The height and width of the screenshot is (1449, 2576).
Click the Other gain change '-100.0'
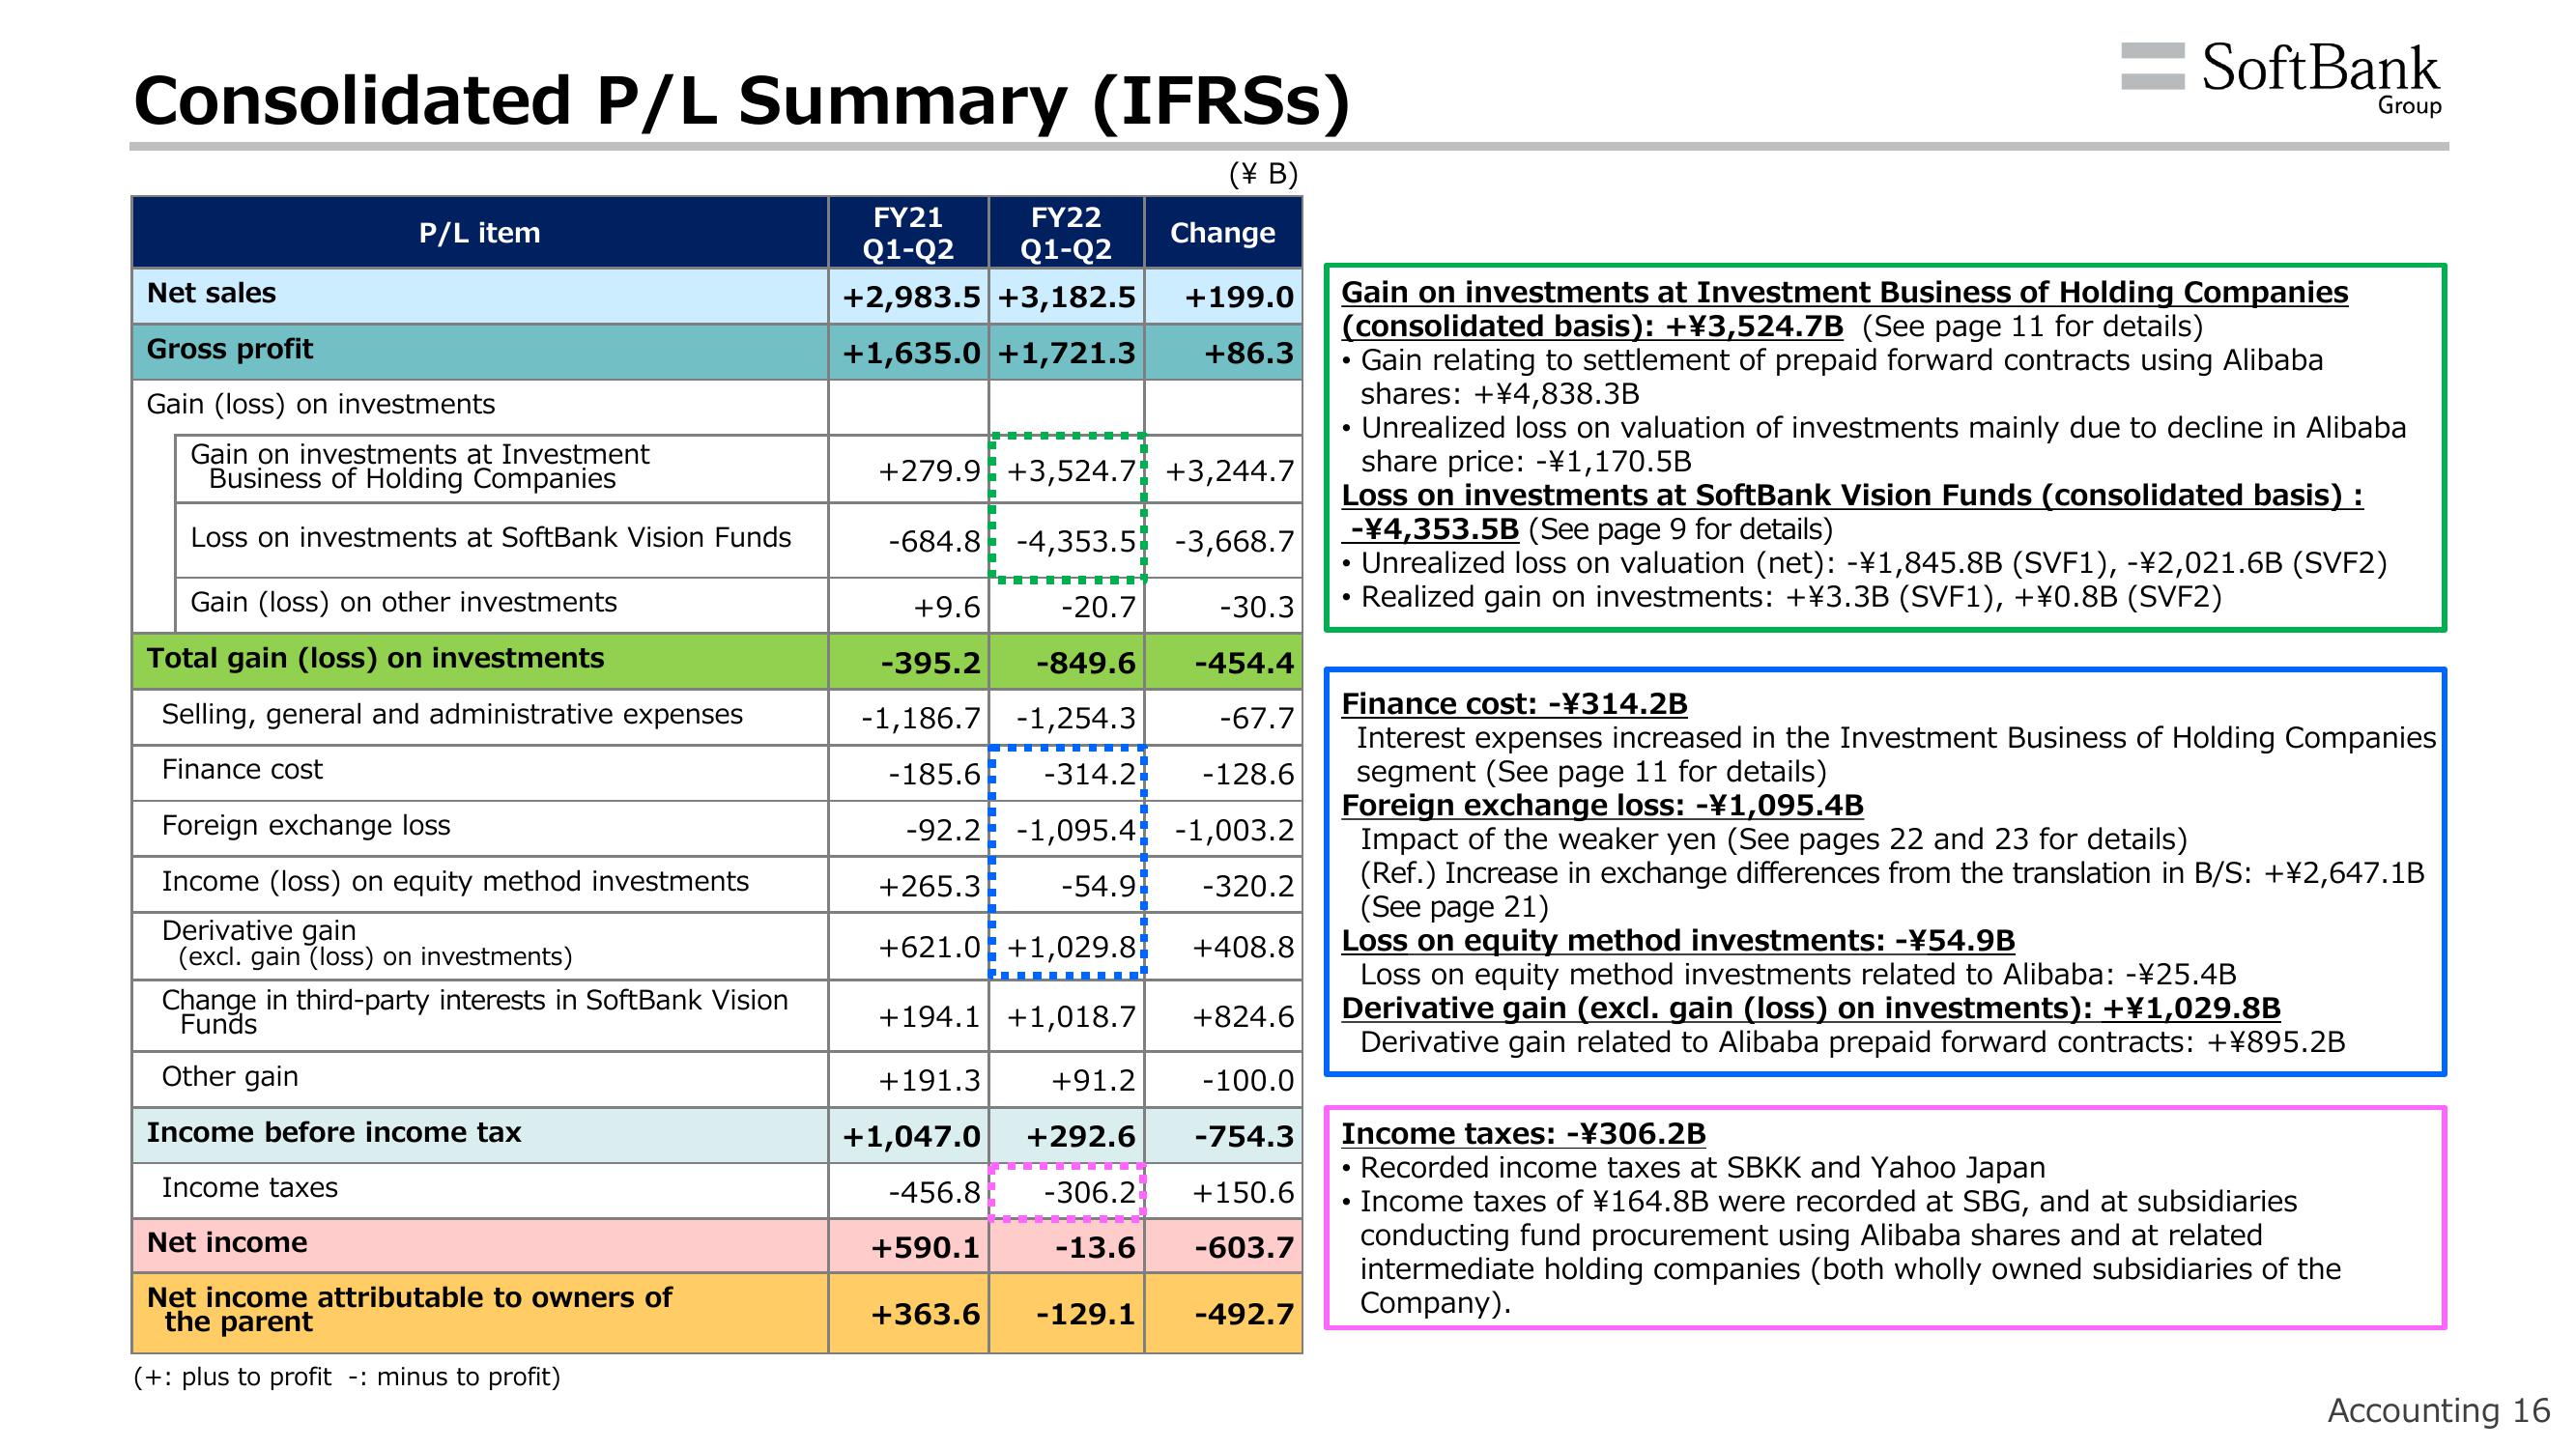(x=1247, y=1081)
